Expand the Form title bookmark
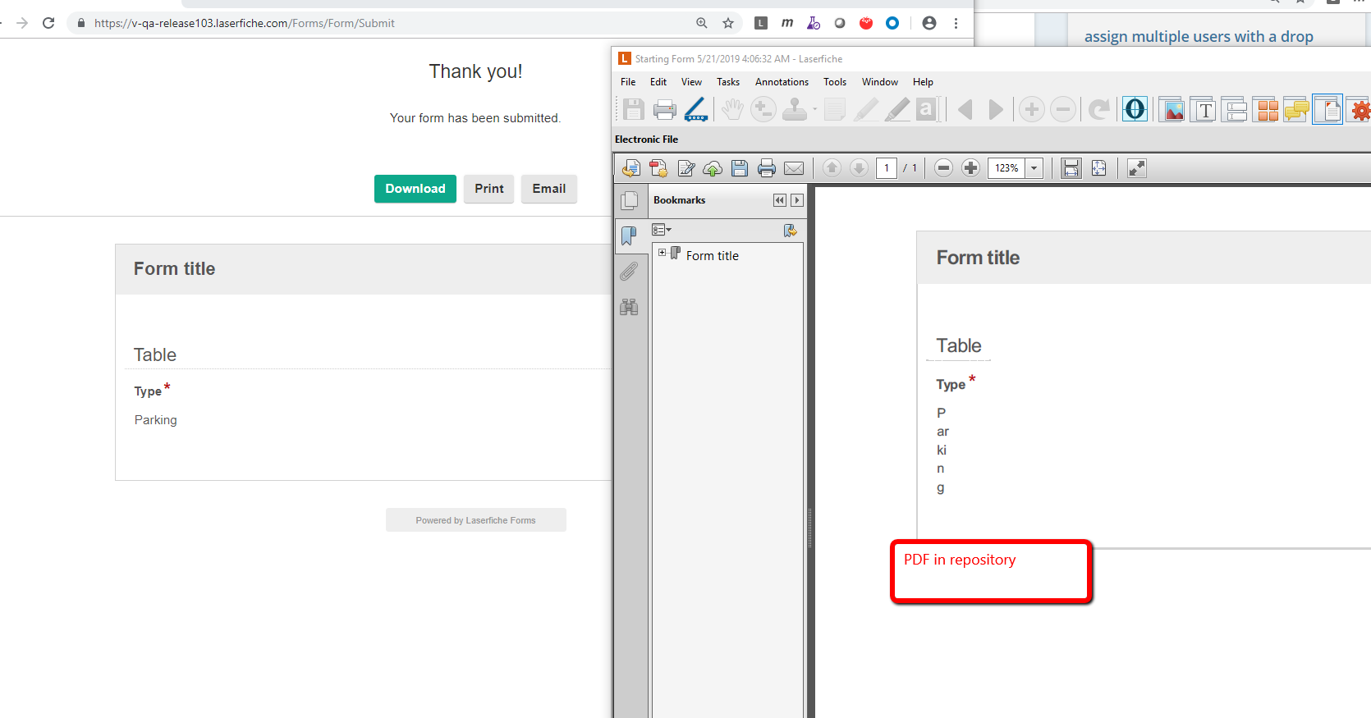This screenshot has width=1371, height=718. point(662,253)
